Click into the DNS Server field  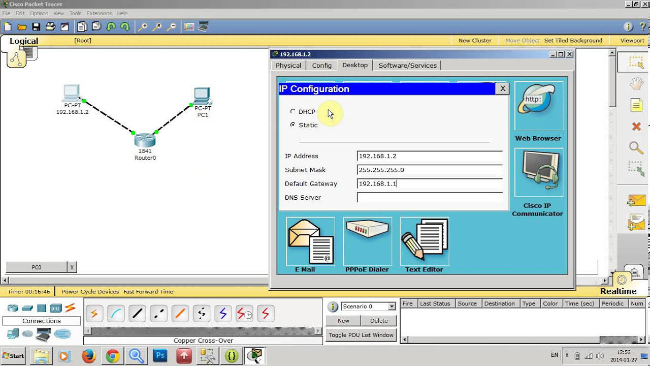point(430,197)
